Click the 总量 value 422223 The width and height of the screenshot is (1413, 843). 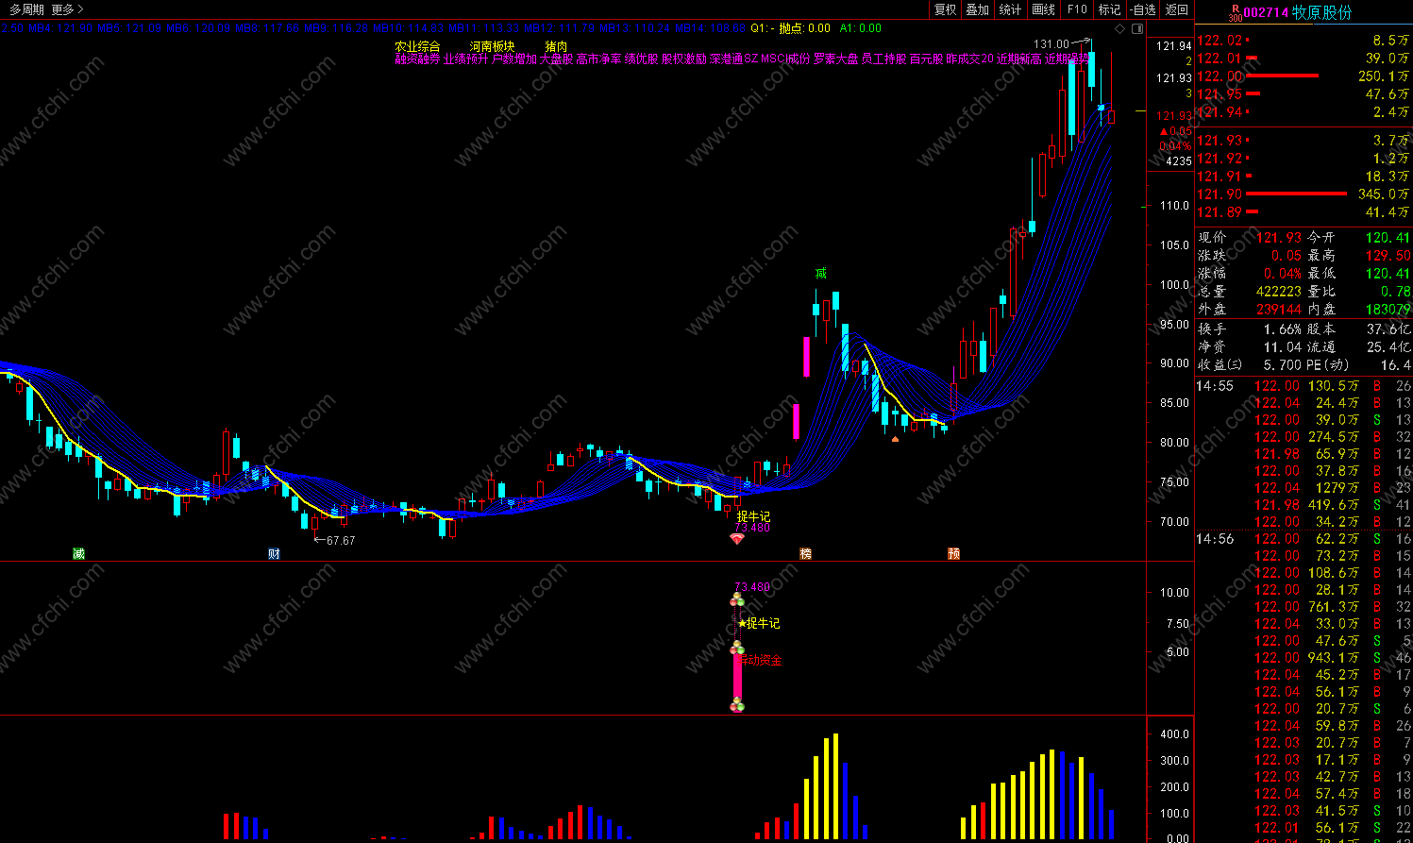point(1278,292)
